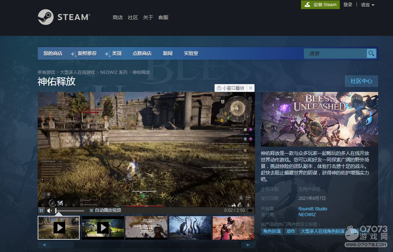Screen dimensions: 393x252
Task: Open the 新闻 tab
Action: (x=168, y=53)
